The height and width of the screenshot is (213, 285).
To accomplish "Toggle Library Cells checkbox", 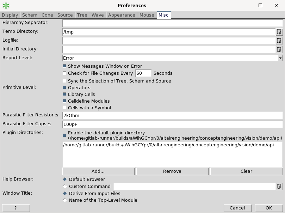I will point(64,94).
